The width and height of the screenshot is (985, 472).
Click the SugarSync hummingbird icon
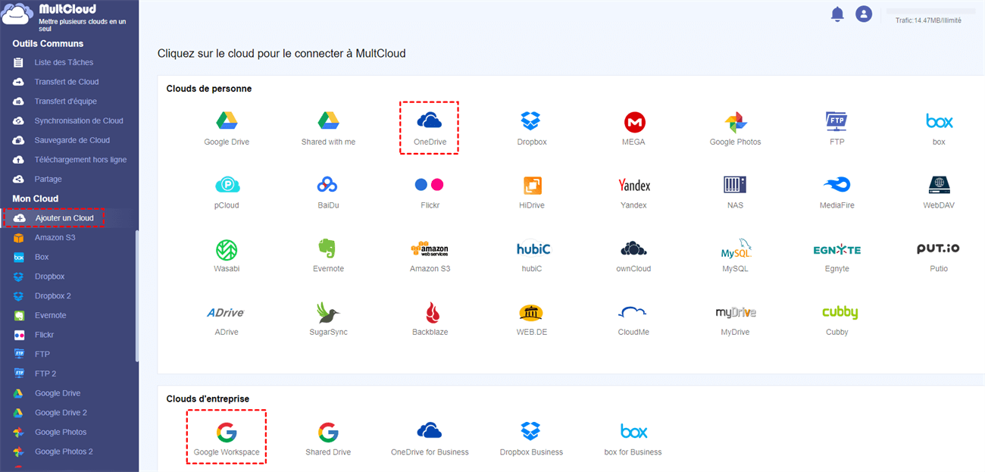(328, 312)
